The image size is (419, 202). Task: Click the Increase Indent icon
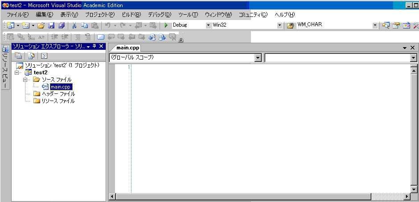[x=65, y=37]
